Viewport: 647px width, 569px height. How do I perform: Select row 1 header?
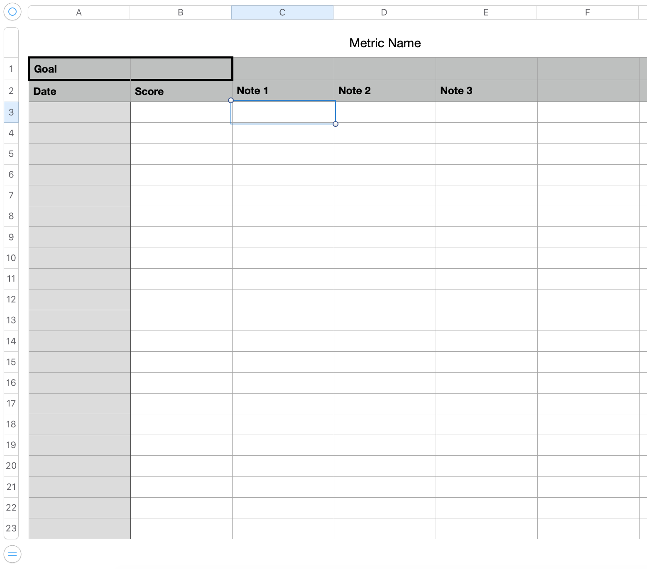coord(11,69)
